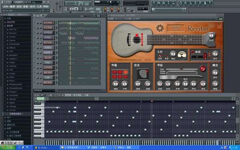This screenshot has width=240, height=150.
Task: Expand the Guitar folder in browser
Action: [12, 62]
